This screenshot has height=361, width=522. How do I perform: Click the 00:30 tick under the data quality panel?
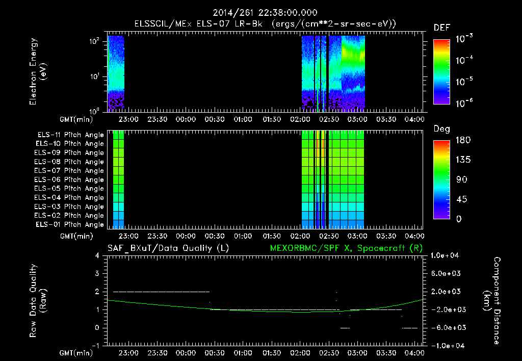pos(215,353)
